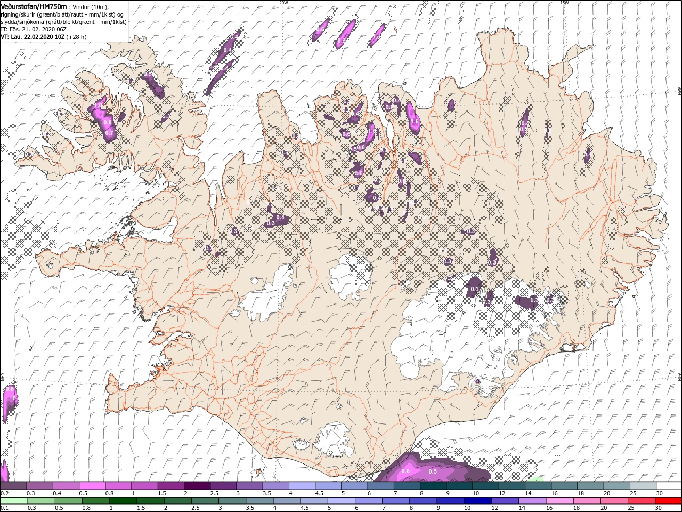Click the '15W' longitude label
682x512 pixels.
pyautogui.click(x=564, y=3)
